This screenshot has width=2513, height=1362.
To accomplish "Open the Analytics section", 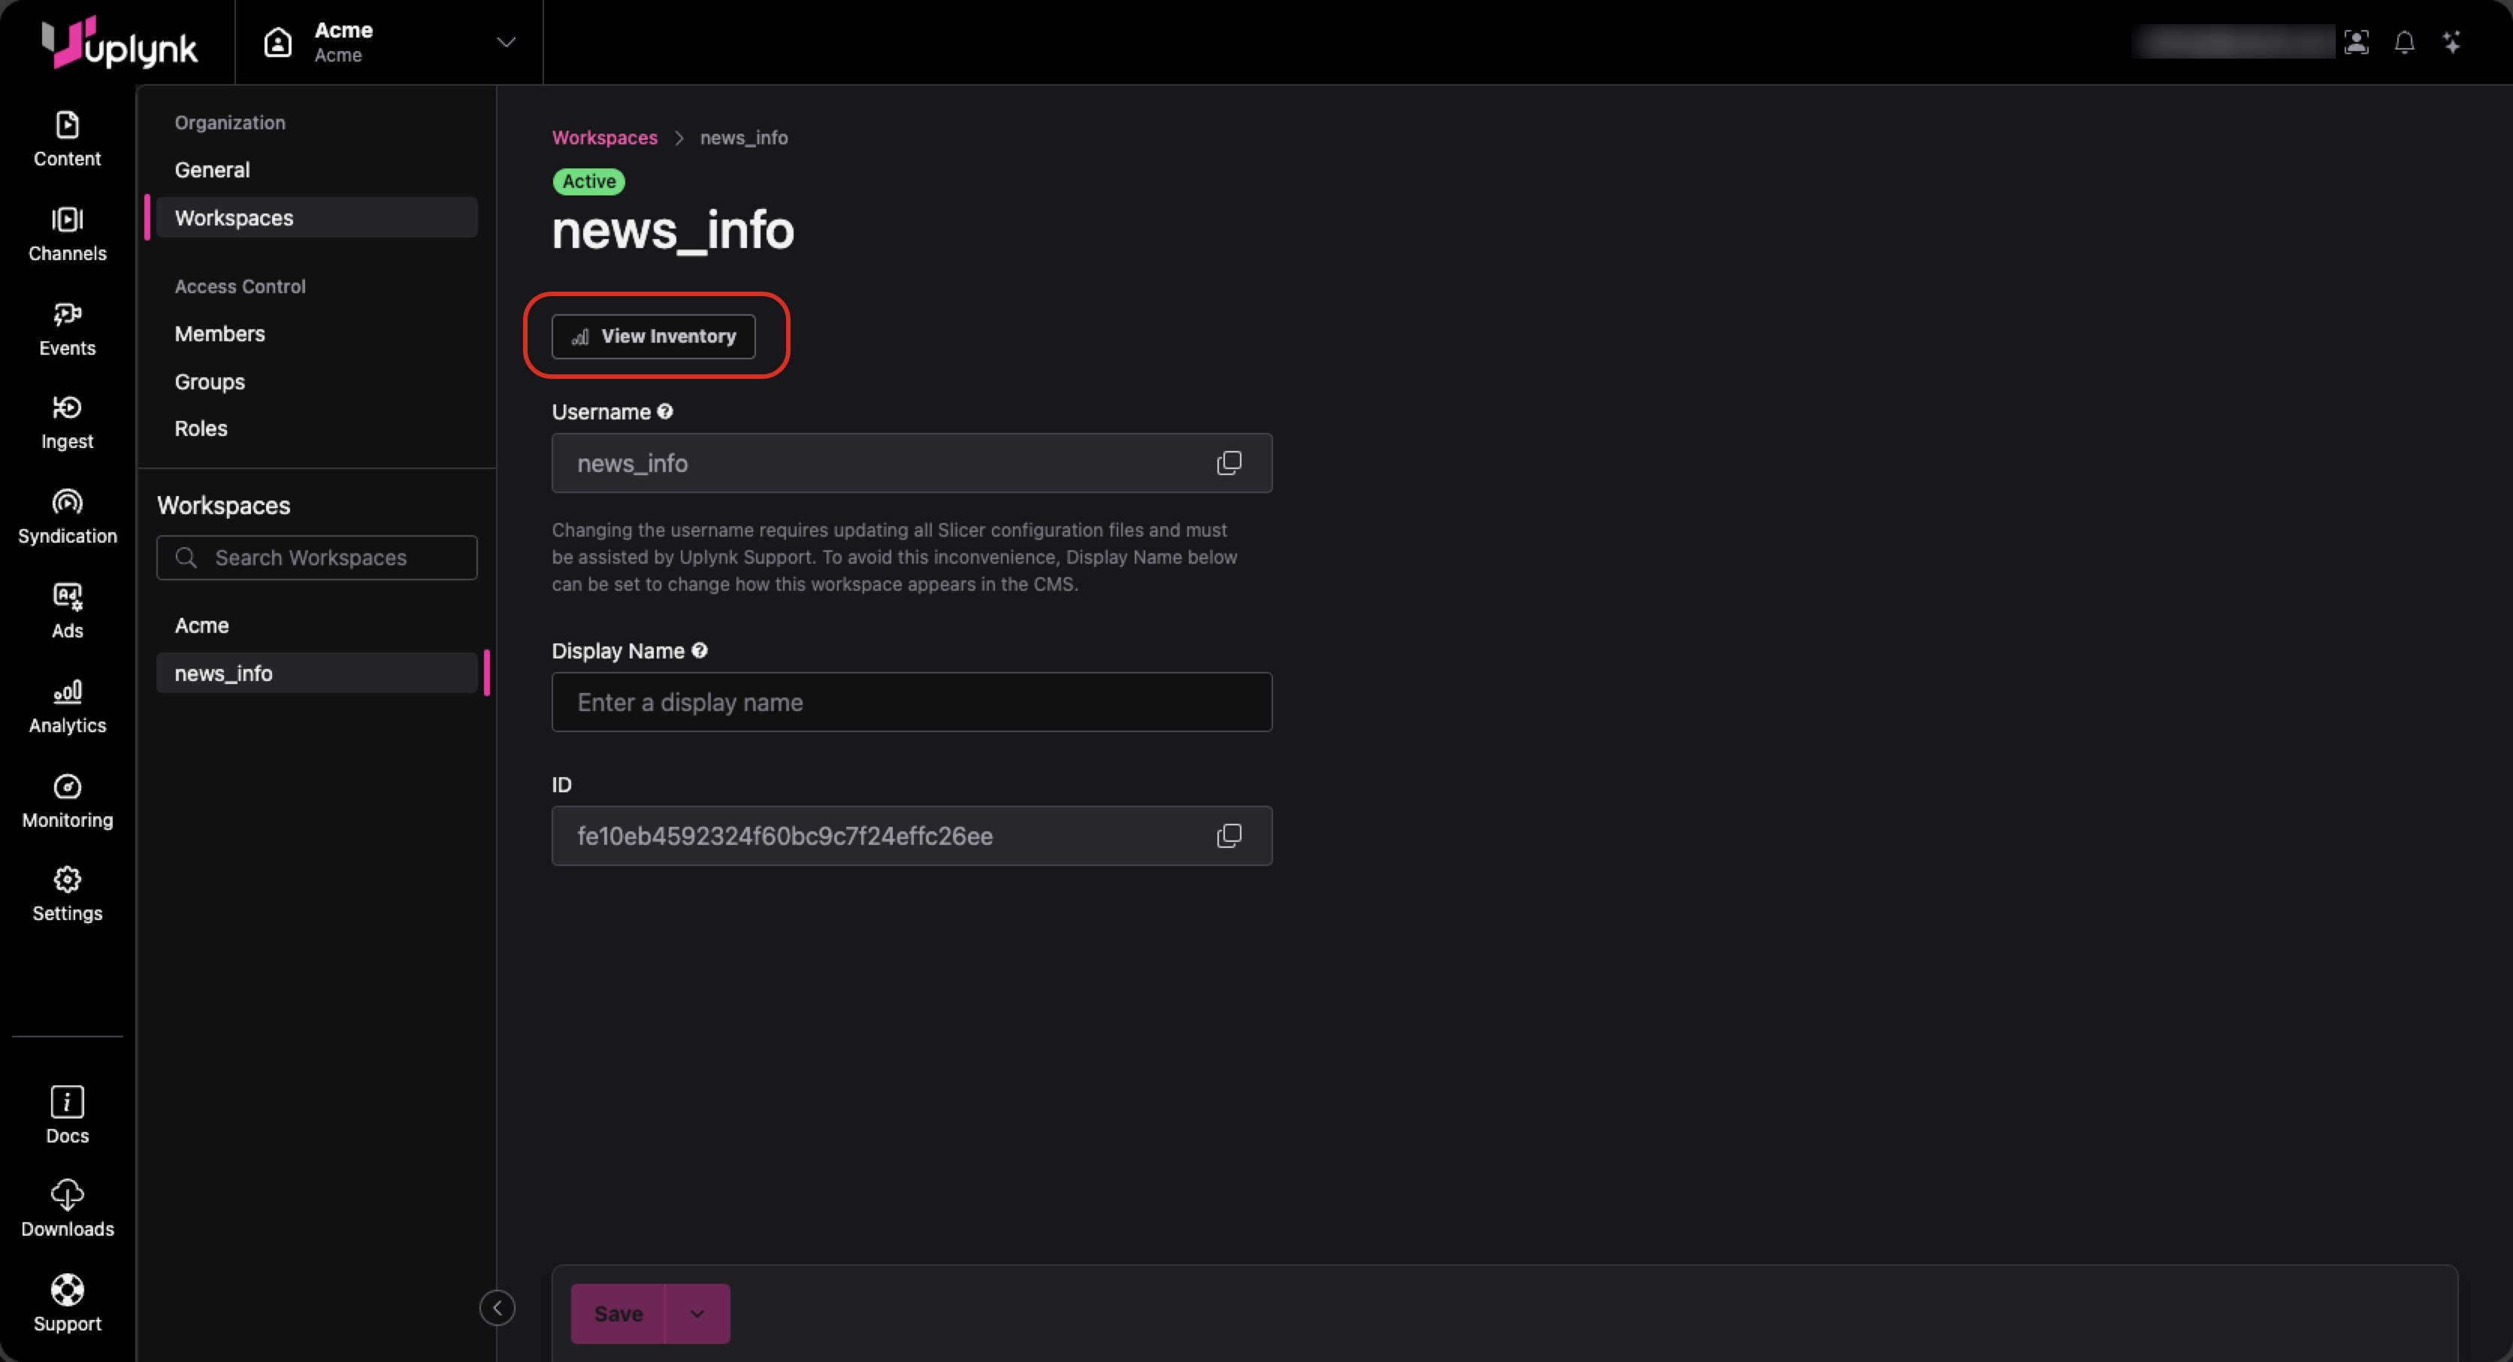I will [68, 705].
